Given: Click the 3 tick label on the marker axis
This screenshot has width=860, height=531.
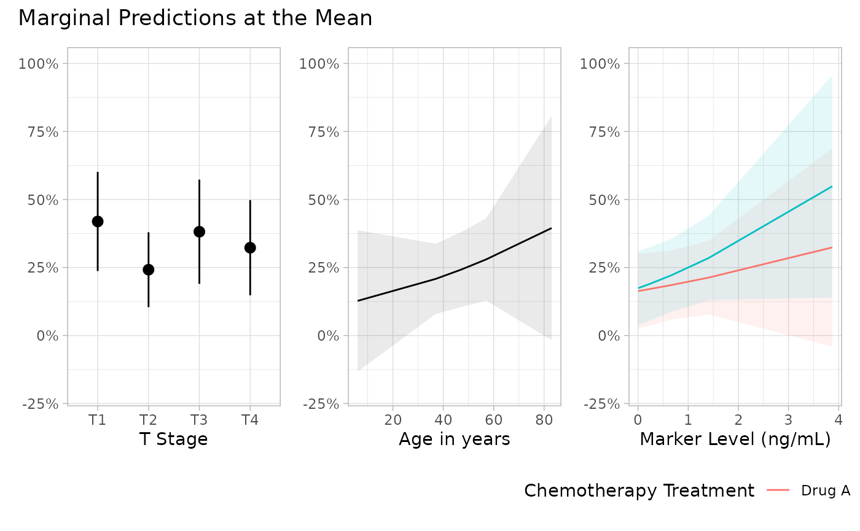Looking at the screenshot, I should point(788,420).
